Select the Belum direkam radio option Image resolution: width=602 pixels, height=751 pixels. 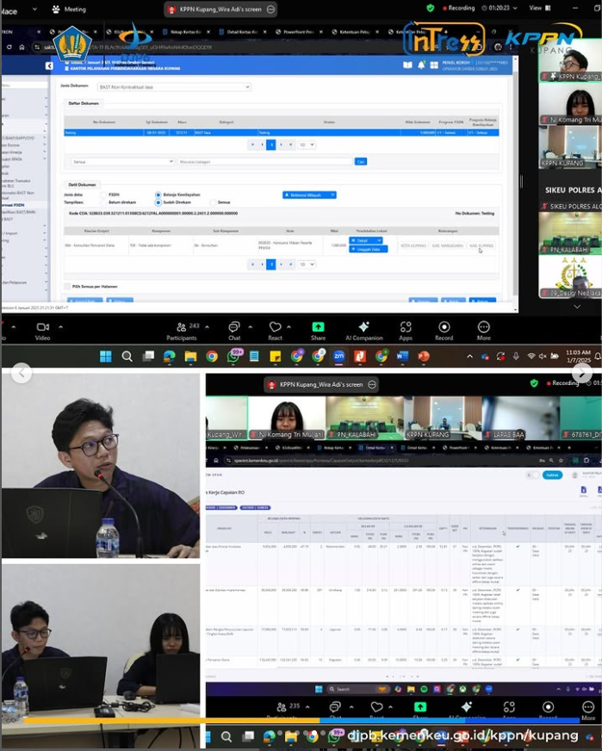pos(104,202)
